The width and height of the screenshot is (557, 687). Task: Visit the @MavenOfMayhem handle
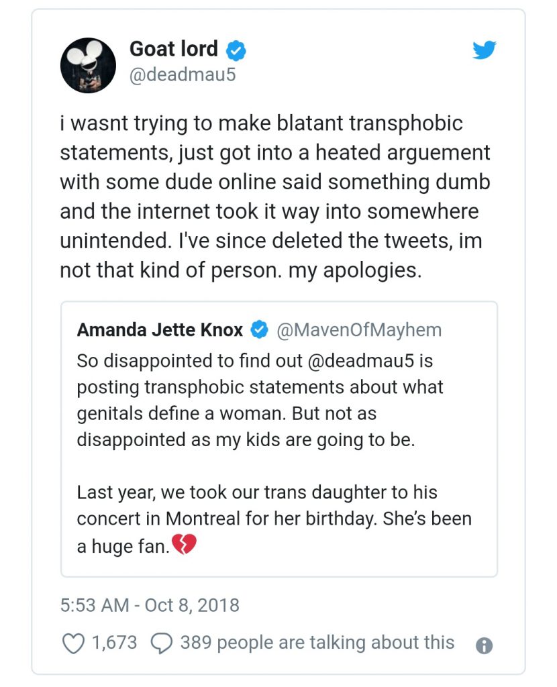(359, 330)
